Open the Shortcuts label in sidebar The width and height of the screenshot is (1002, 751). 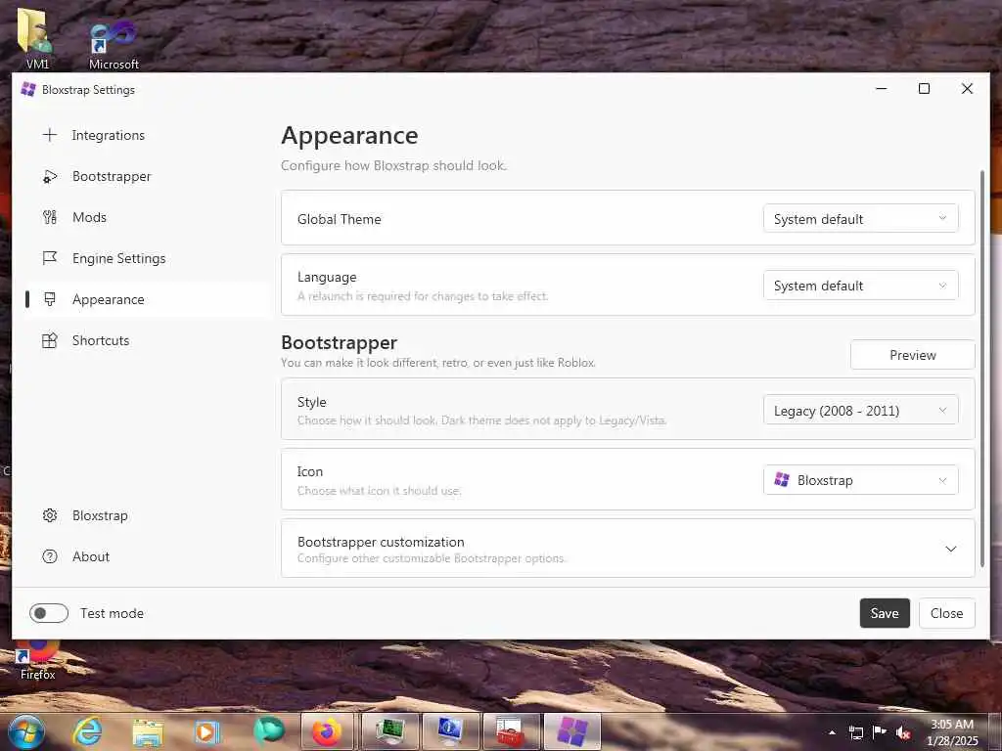(101, 340)
